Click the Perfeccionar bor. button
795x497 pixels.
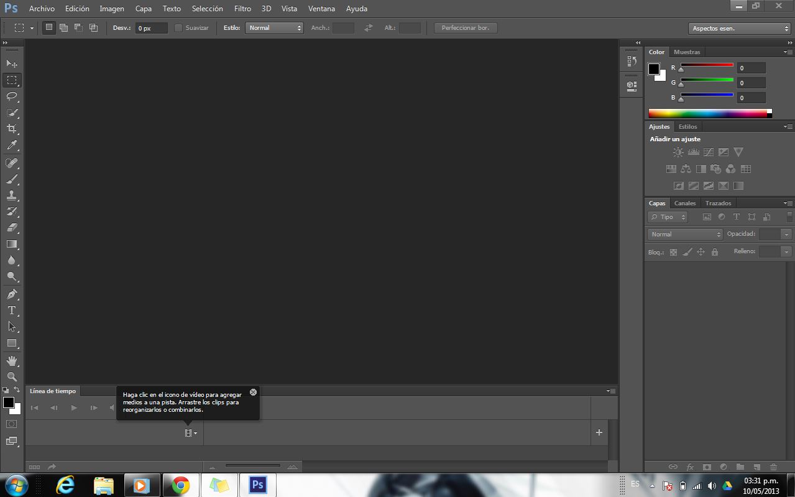pyautogui.click(x=466, y=28)
